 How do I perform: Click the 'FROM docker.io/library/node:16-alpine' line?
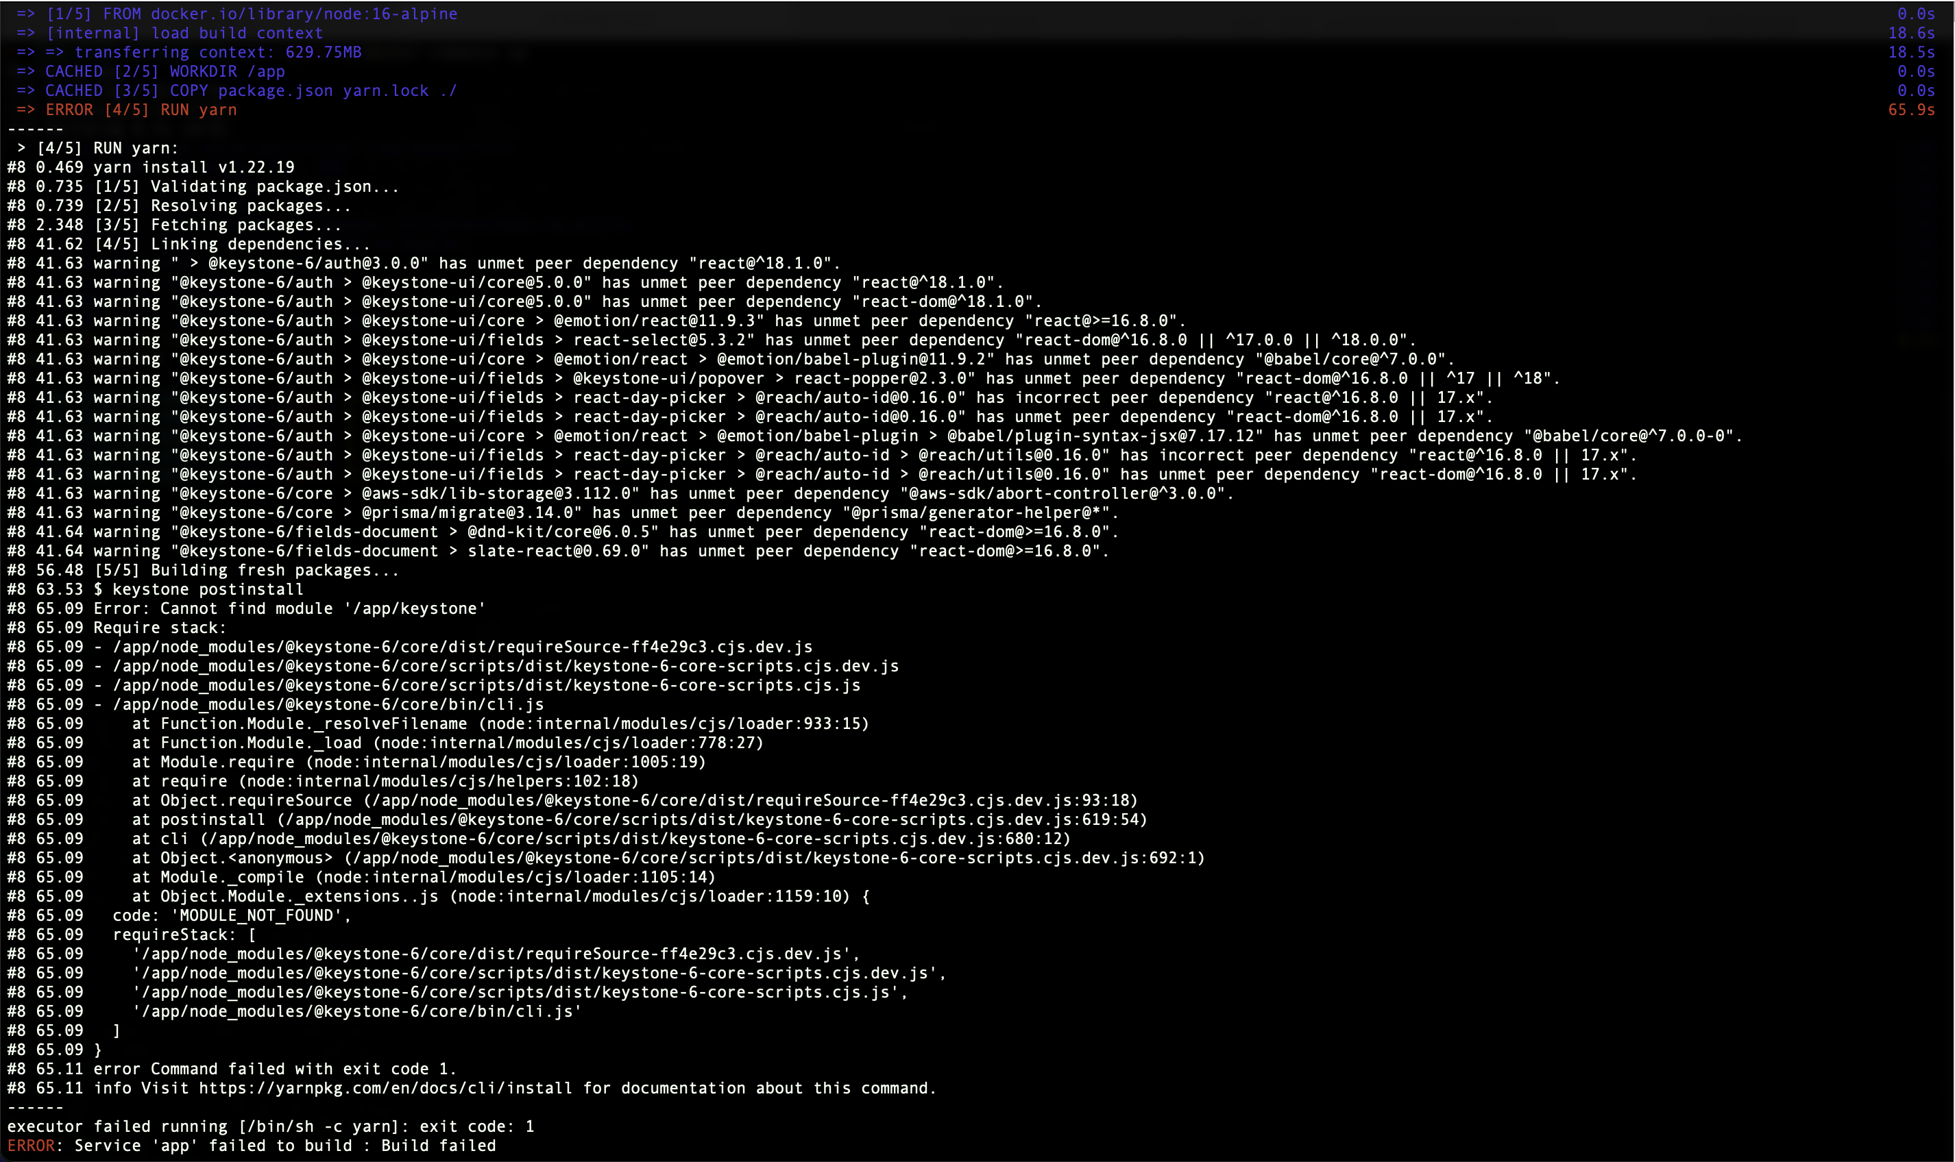pos(237,14)
